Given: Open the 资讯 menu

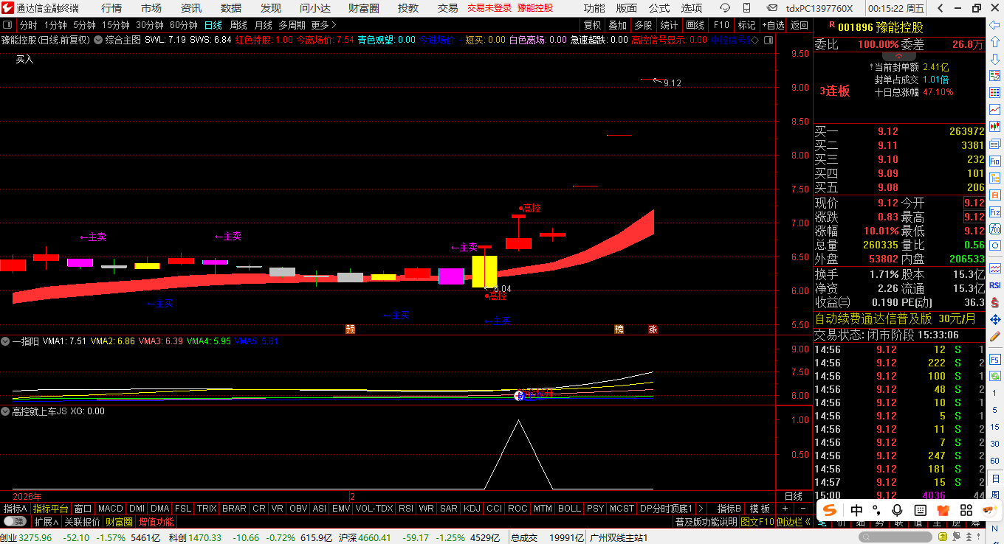Looking at the screenshot, I should [x=191, y=8].
